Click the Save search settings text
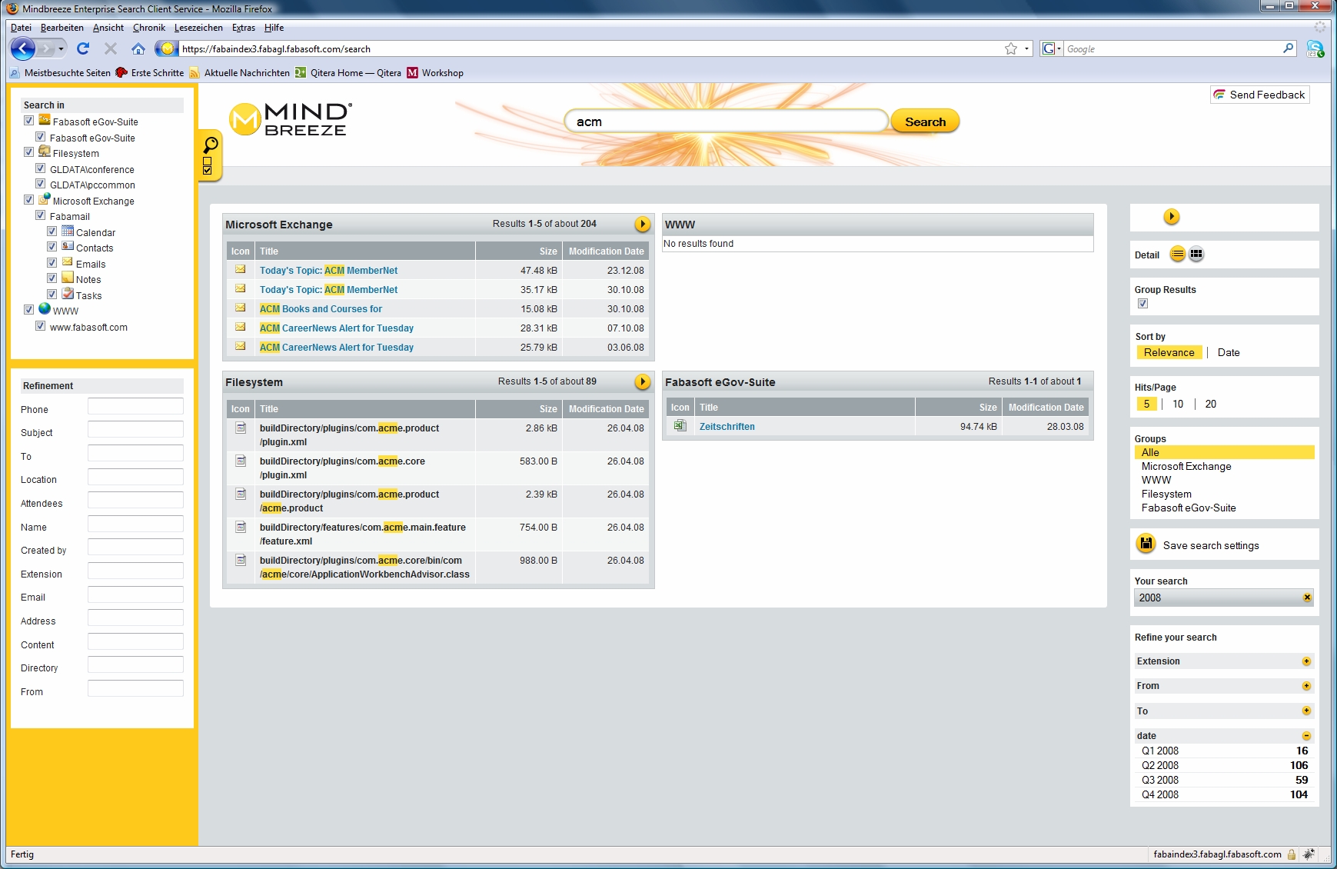The width and height of the screenshot is (1337, 869). pos(1211,545)
